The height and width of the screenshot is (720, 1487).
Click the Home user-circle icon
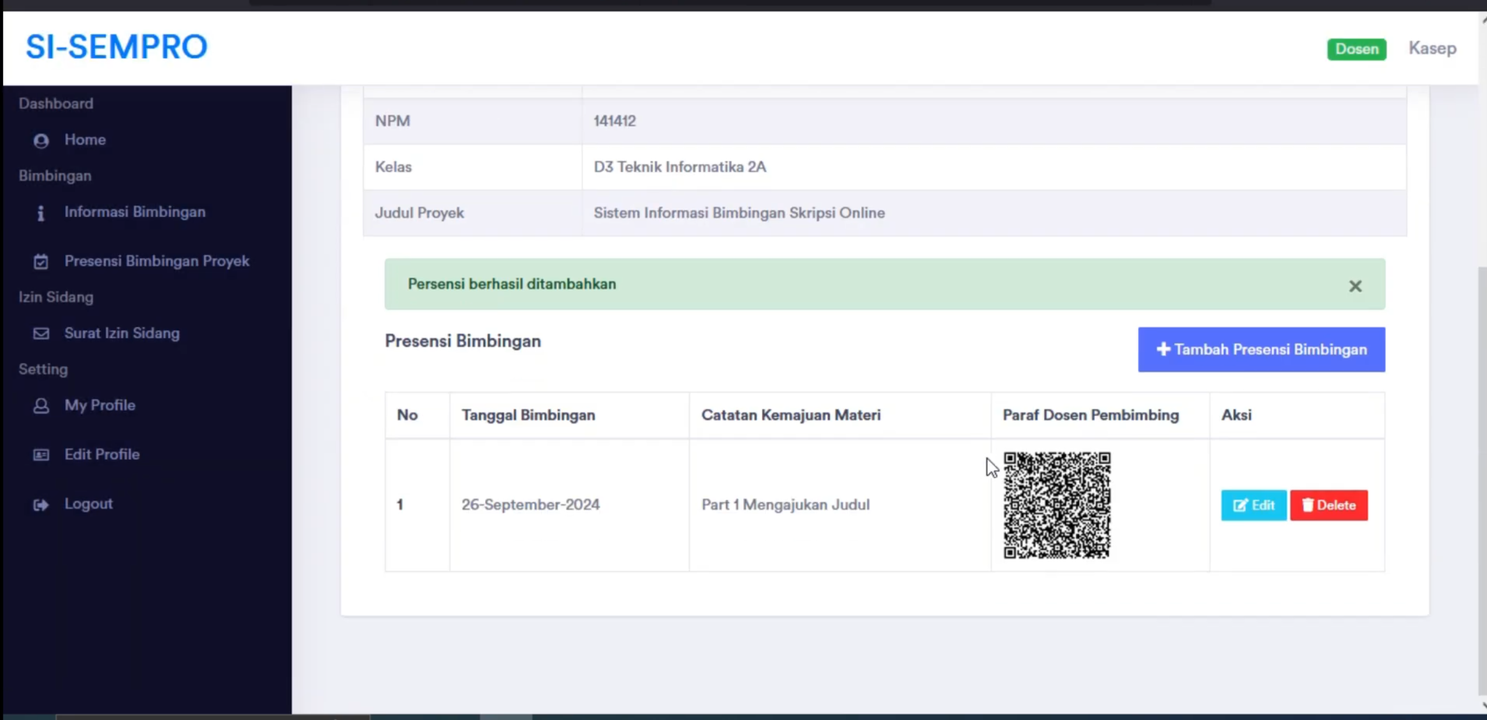[41, 140]
